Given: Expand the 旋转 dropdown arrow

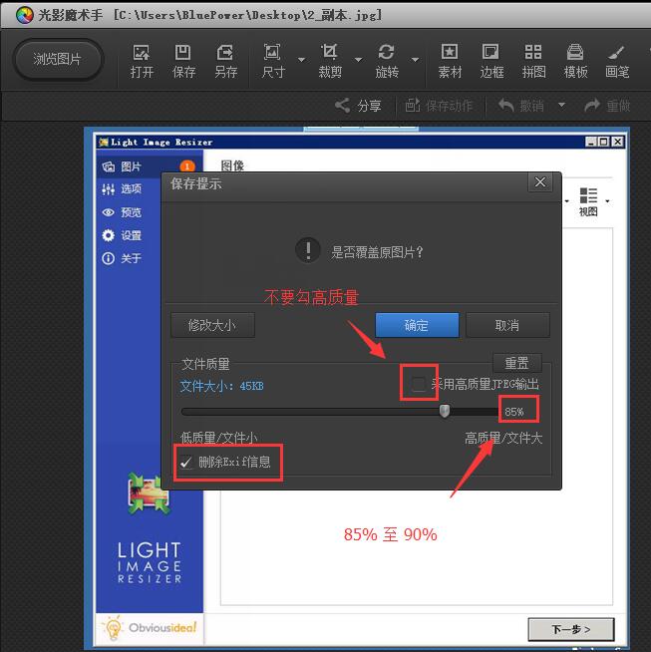Looking at the screenshot, I should [x=415, y=60].
